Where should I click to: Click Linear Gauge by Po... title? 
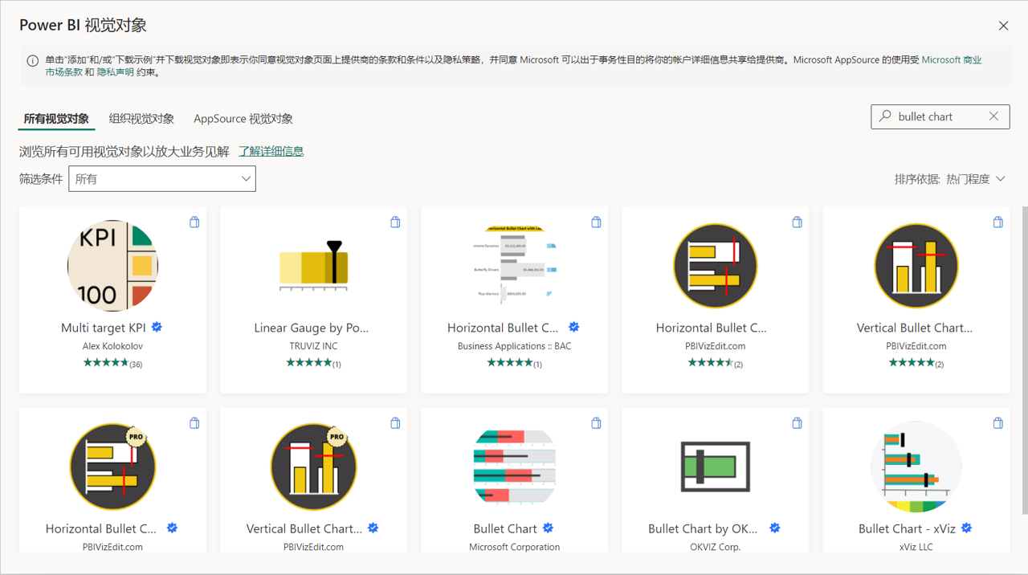(312, 328)
